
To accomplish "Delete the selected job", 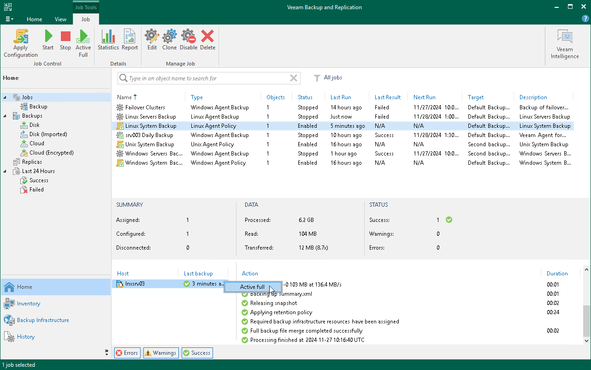I will tap(207, 40).
